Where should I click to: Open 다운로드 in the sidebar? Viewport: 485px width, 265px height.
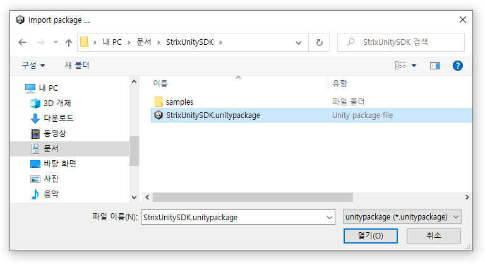[59, 118]
